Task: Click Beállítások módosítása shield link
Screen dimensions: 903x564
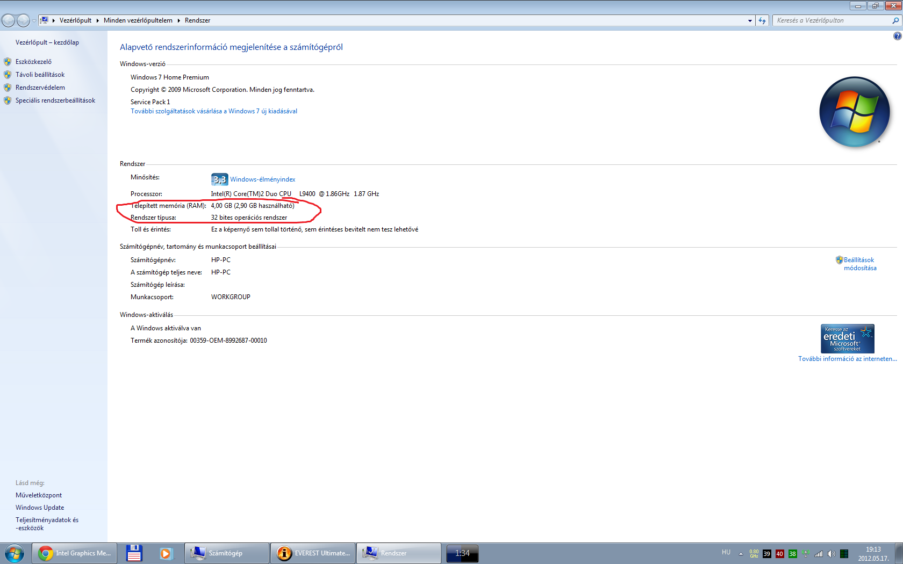Action: 859,264
